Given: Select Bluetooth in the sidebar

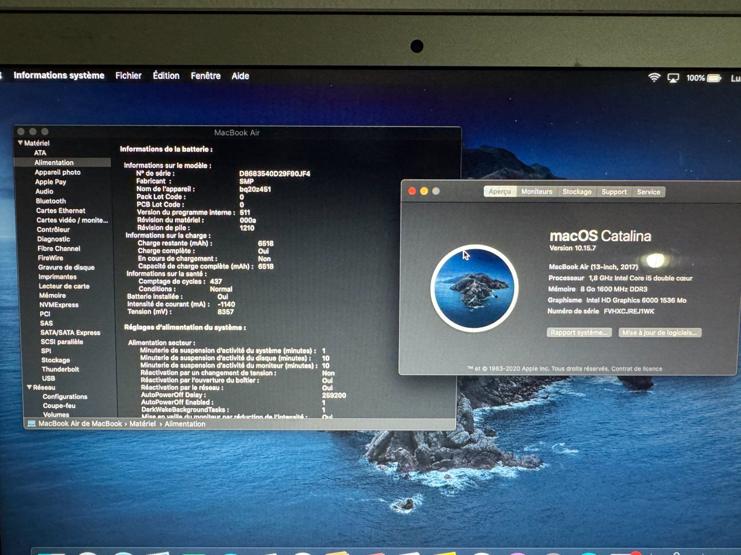Looking at the screenshot, I should (51, 201).
